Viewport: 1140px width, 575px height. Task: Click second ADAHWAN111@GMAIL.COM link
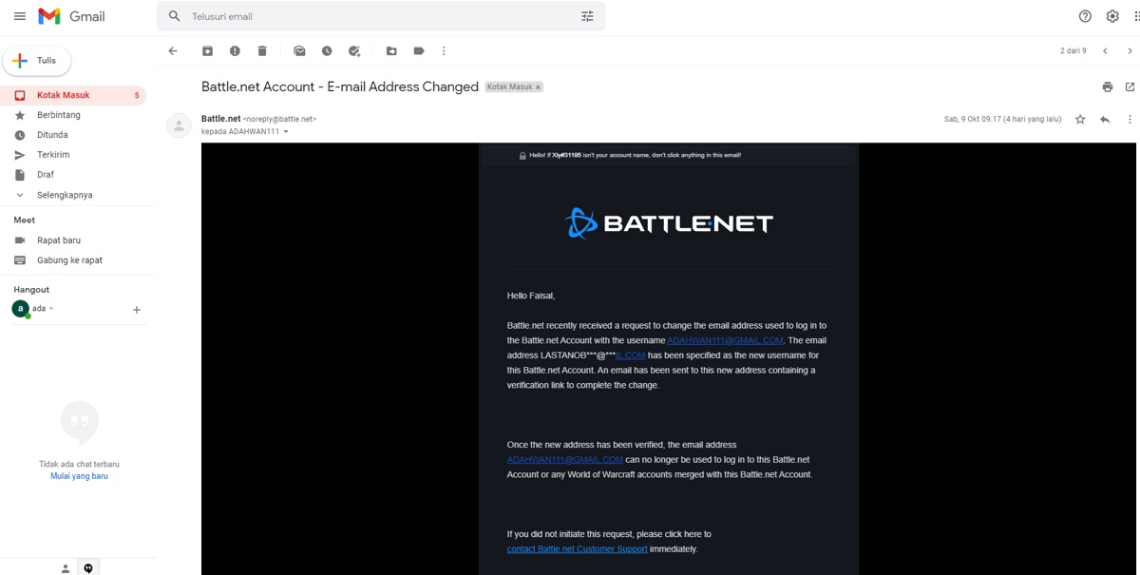click(565, 460)
